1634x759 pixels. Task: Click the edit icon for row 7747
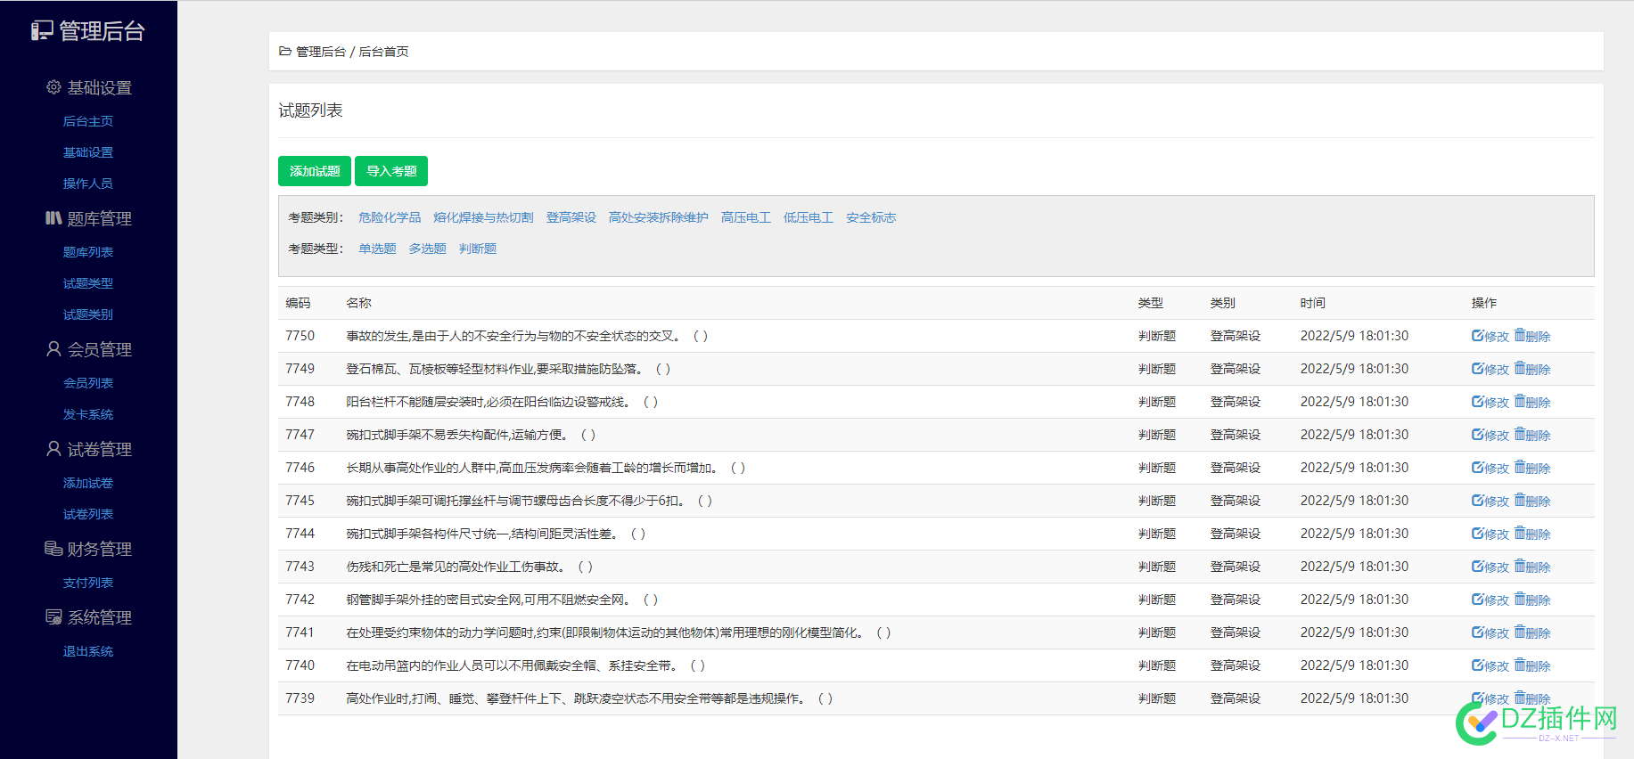click(1477, 434)
